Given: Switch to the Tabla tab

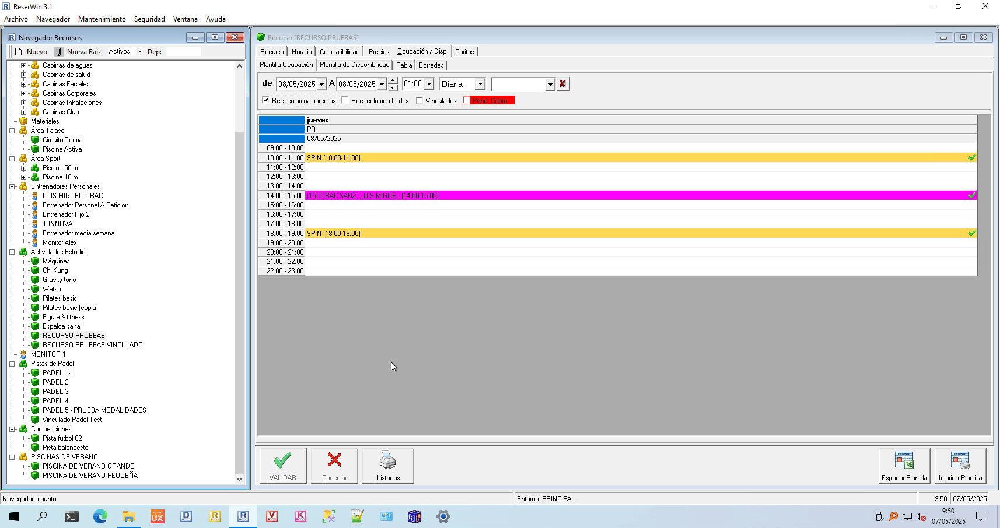Looking at the screenshot, I should (x=404, y=65).
